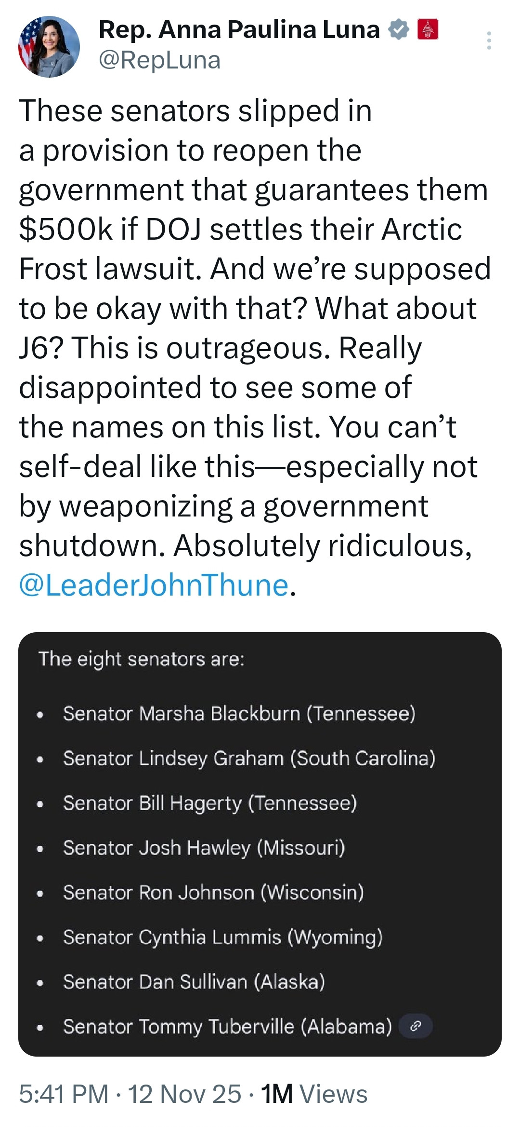Select Senator Dan Sullivan list entry
Image resolution: width=520 pixels, height=1127 pixels.
[x=194, y=981]
